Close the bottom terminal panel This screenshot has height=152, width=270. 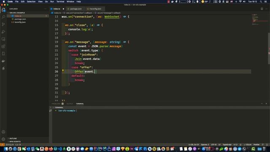[x=266, y=103]
